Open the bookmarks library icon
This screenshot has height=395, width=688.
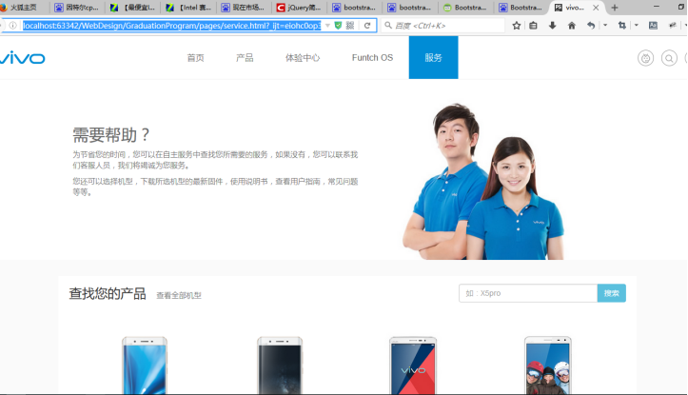coord(533,26)
